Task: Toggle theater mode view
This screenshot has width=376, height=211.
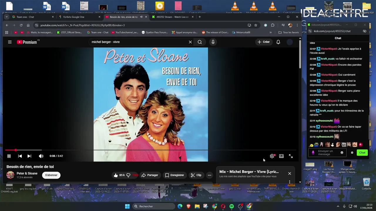Action: coord(281,156)
